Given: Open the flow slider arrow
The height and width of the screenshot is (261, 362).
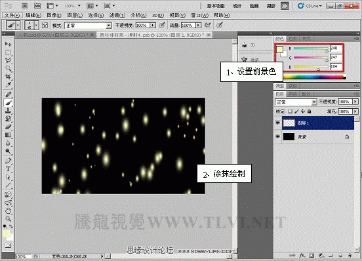Looking at the screenshot, I should pyautogui.click(x=199, y=25).
